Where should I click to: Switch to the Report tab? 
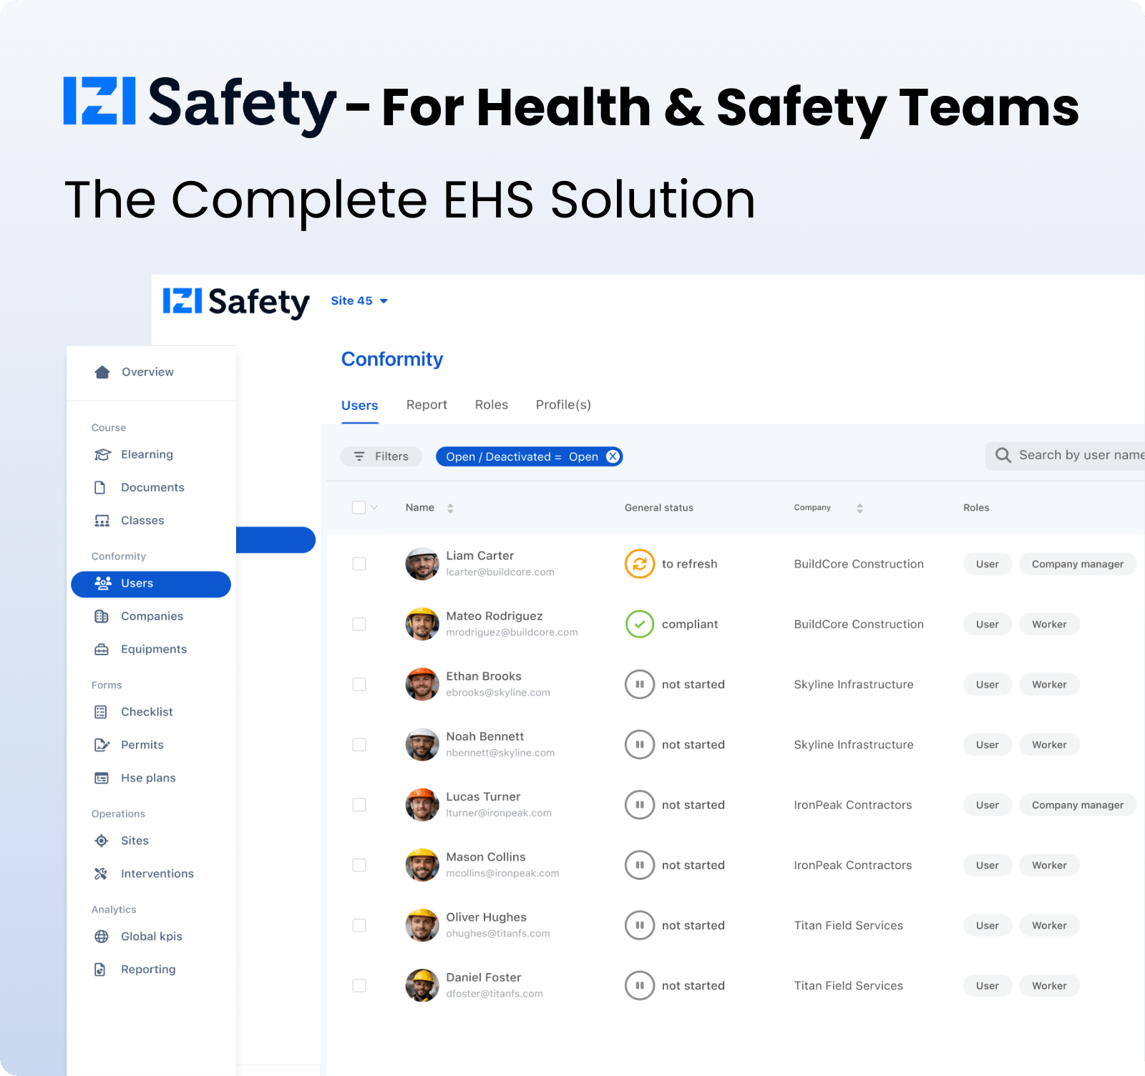pyautogui.click(x=427, y=405)
